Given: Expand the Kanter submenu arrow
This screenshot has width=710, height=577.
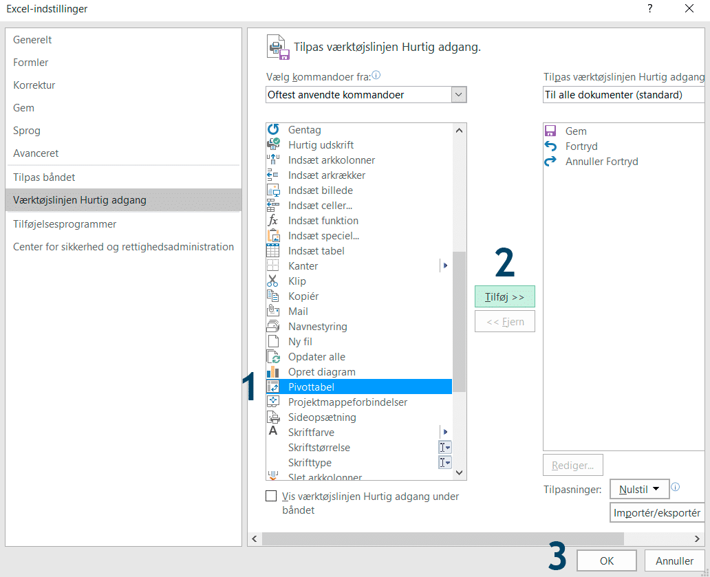Looking at the screenshot, I should click(x=445, y=266).
